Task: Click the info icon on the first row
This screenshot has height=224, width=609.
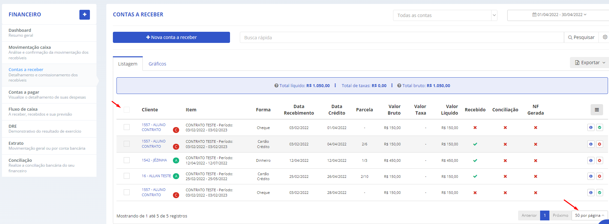Action: click(x=591, y=127)
